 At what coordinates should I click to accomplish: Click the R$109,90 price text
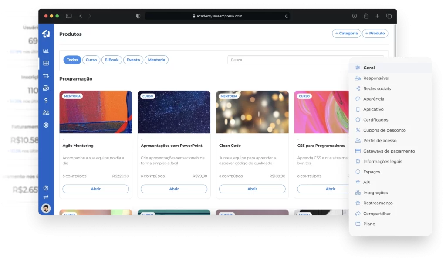[x=277, y=176]
